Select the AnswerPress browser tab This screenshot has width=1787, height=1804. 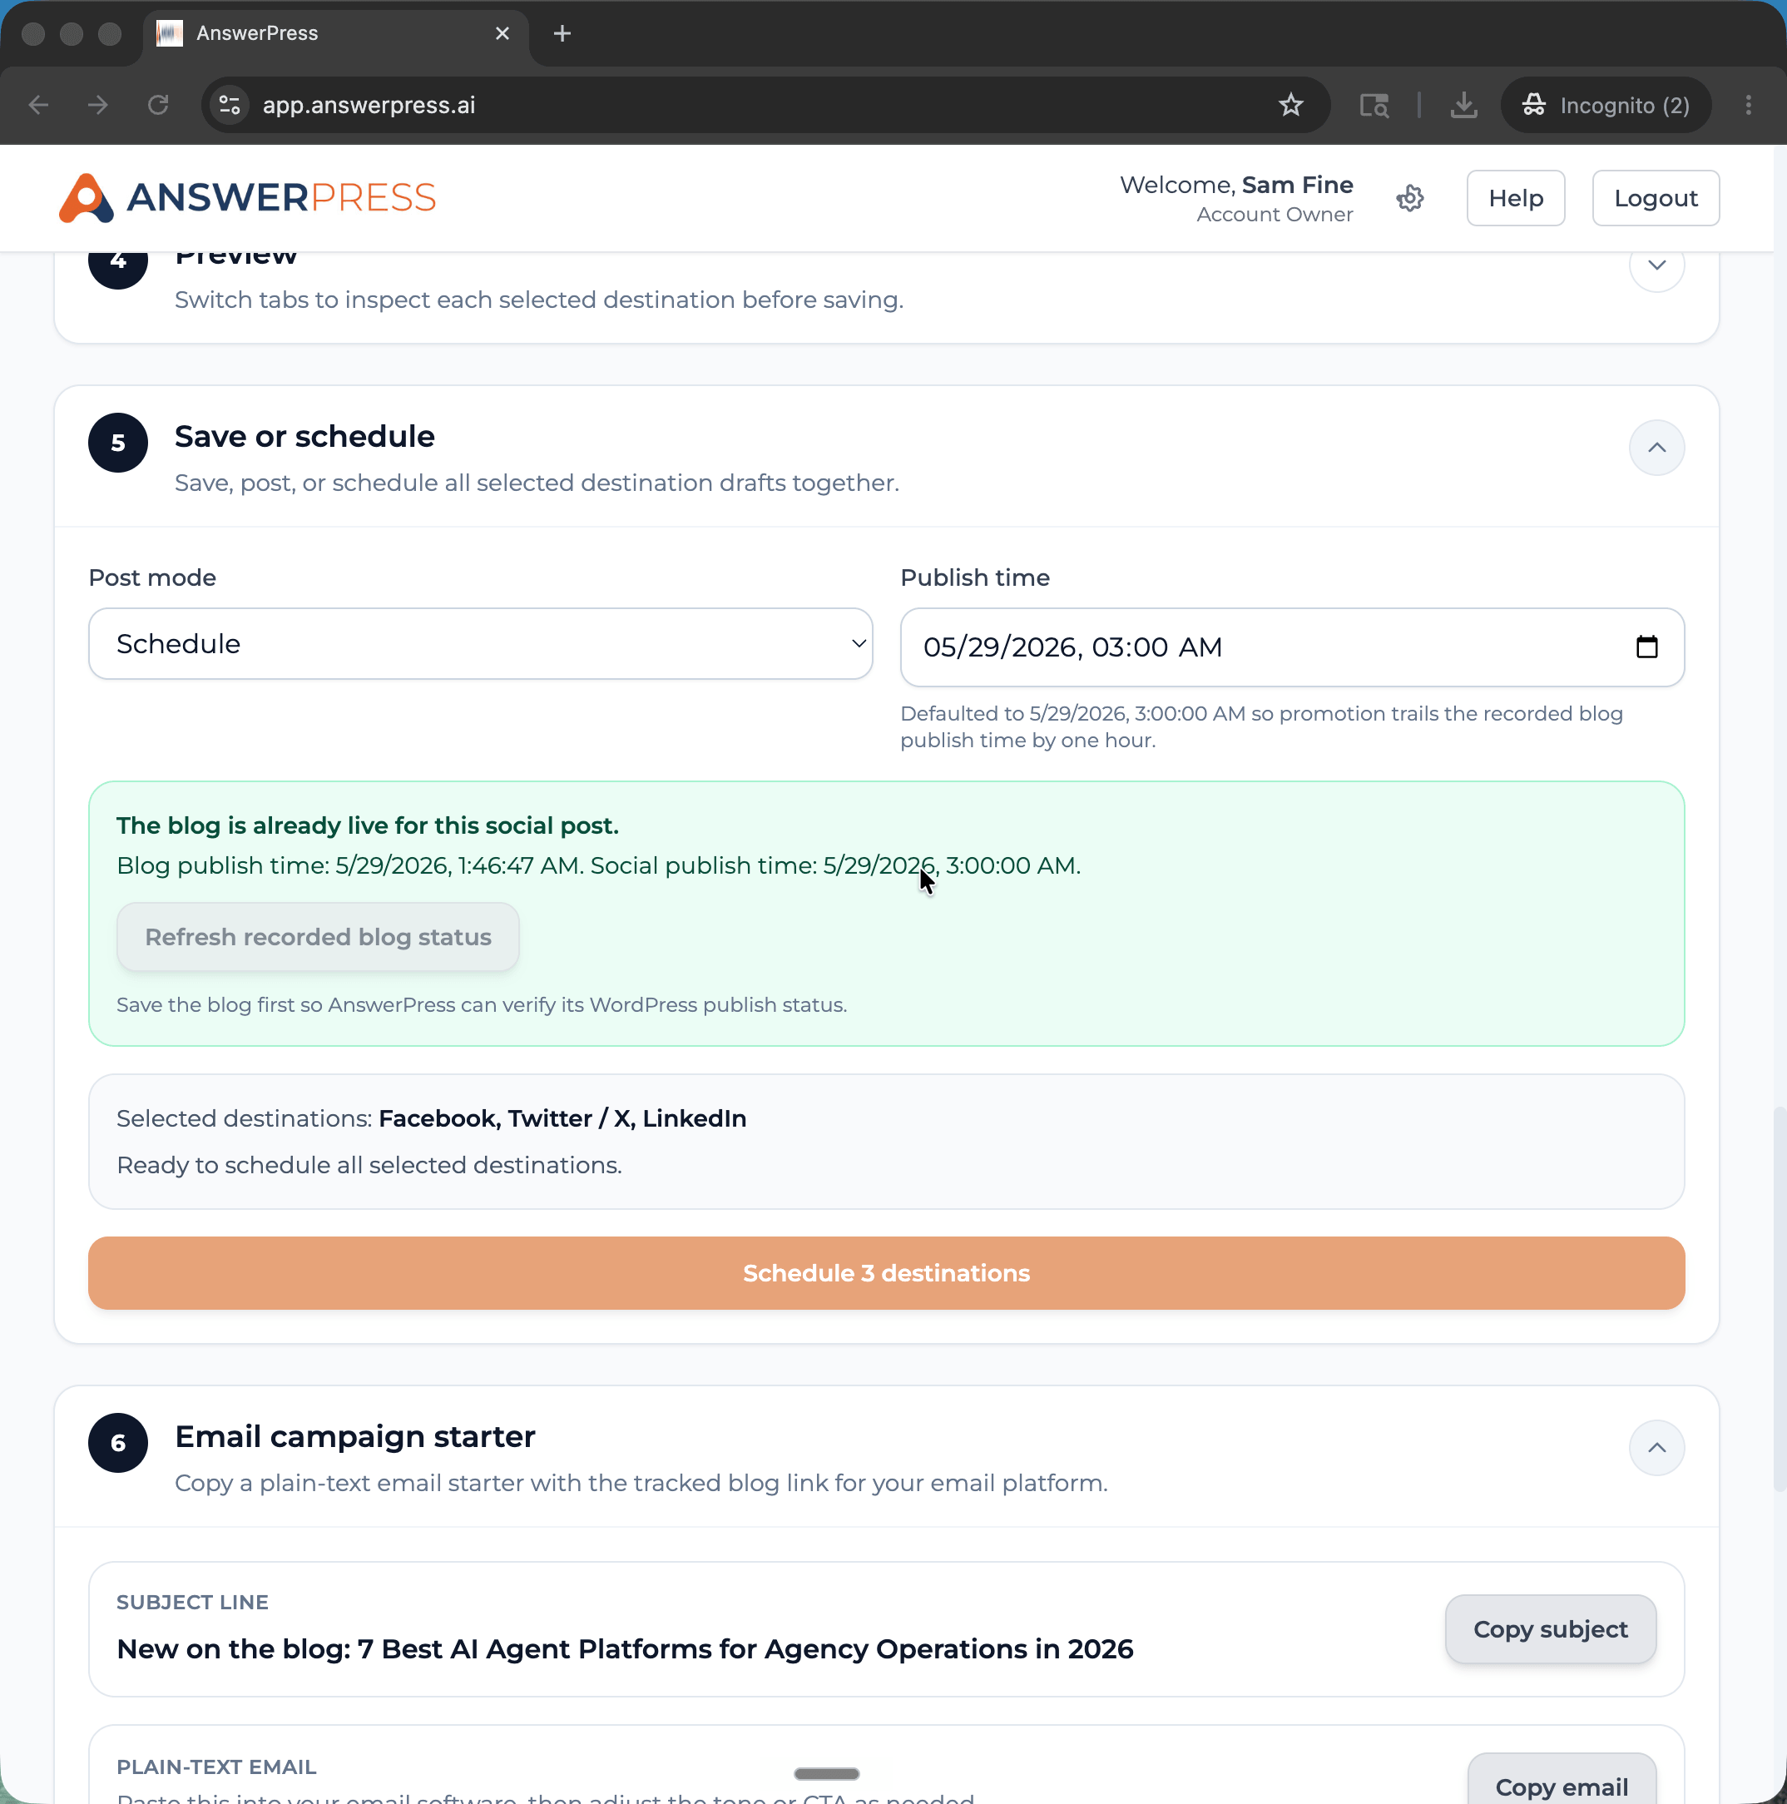tap(336, 35)
